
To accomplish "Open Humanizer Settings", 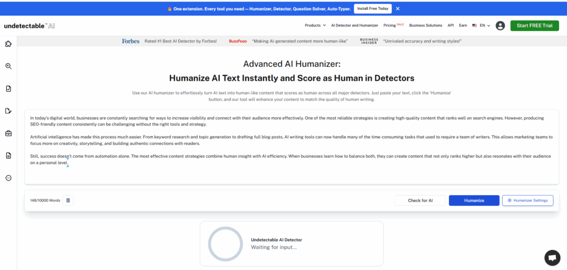I will point(527,200).
